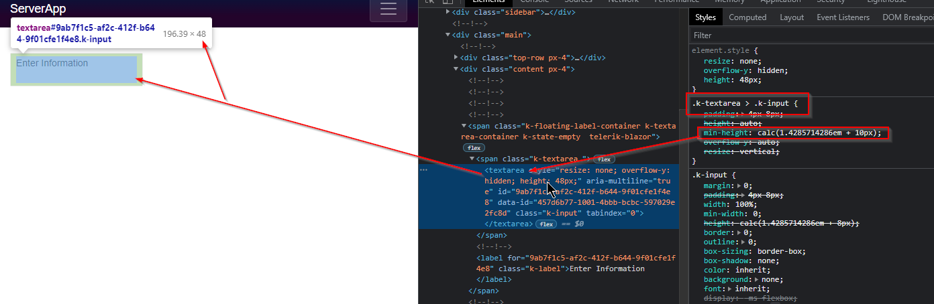Click the box-sizing: border-box declaration
Viewport: 934px width, 304px height.
tap(755, 251)
